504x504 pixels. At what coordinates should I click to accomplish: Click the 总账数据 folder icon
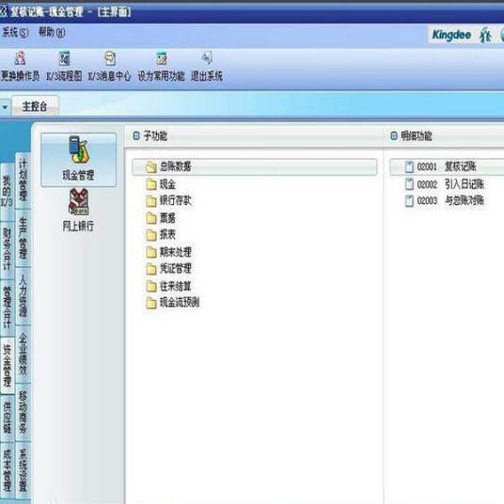[x=150, y=167]
